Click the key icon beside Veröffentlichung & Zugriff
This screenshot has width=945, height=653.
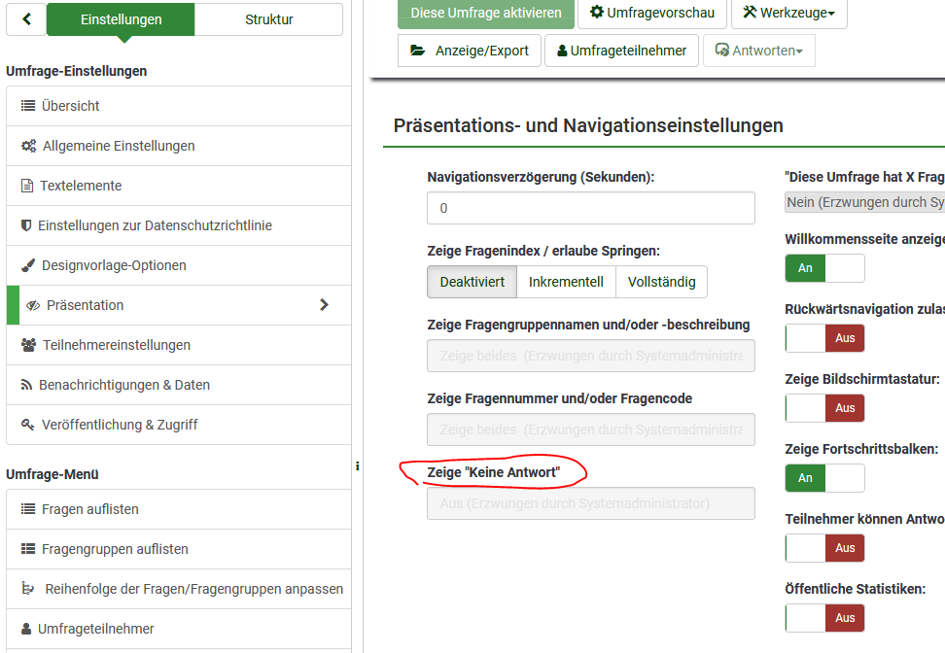[x=28, y=425]
